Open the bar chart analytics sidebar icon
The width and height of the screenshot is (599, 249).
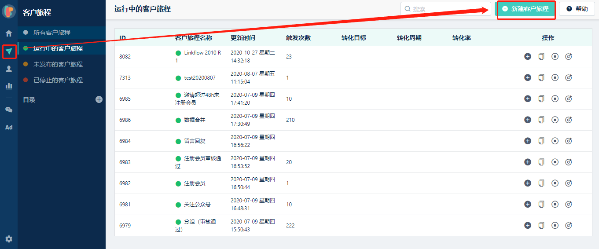(8, 86)
